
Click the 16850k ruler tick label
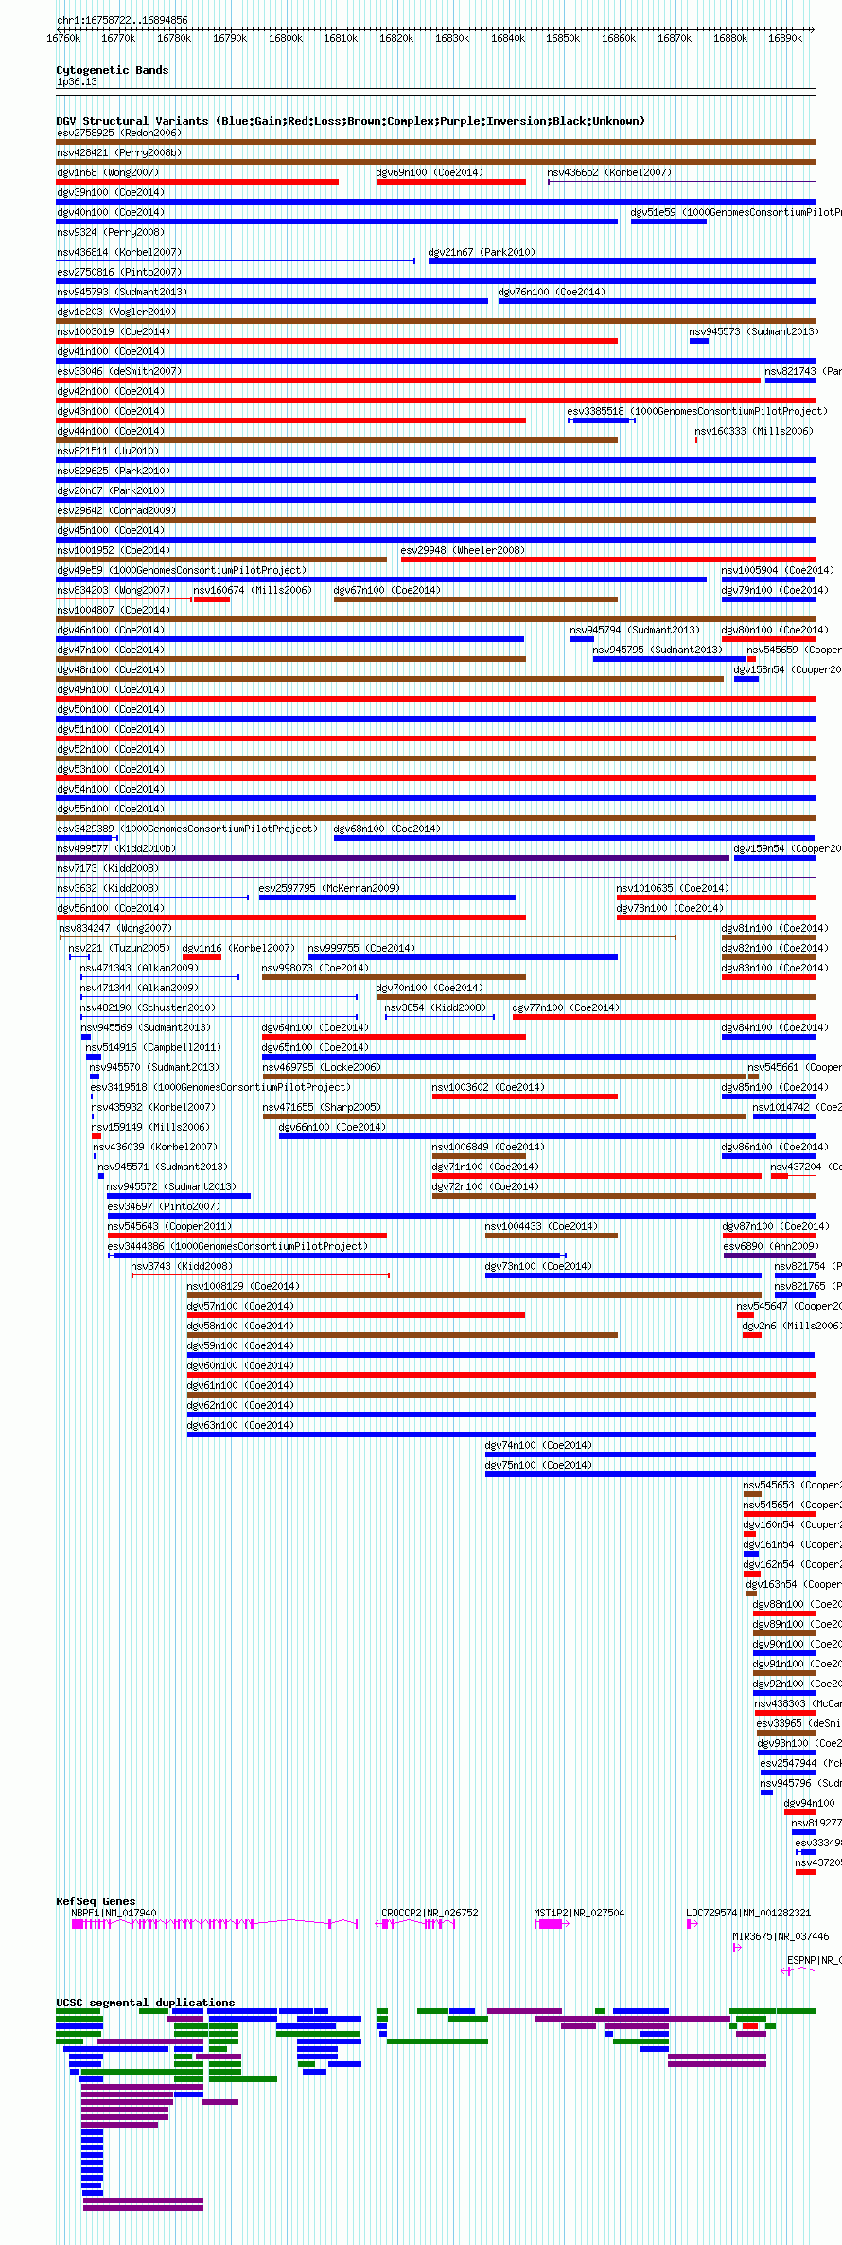pos(563,38)
